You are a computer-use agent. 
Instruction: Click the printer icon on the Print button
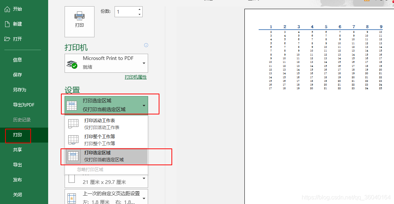80,16
